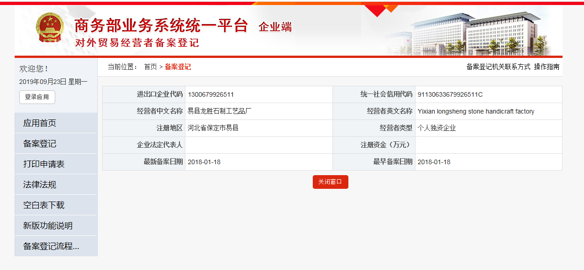The height and width of the screenshot is (270, 584).
Task: Click the 登录应用 button
Action: tap(37, 97)
